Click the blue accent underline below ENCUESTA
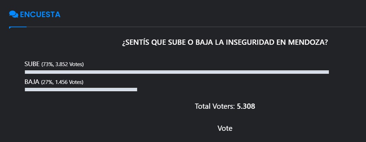Viewport: 366px width, 142px height. pyautogui.click(x=18, y=27)
